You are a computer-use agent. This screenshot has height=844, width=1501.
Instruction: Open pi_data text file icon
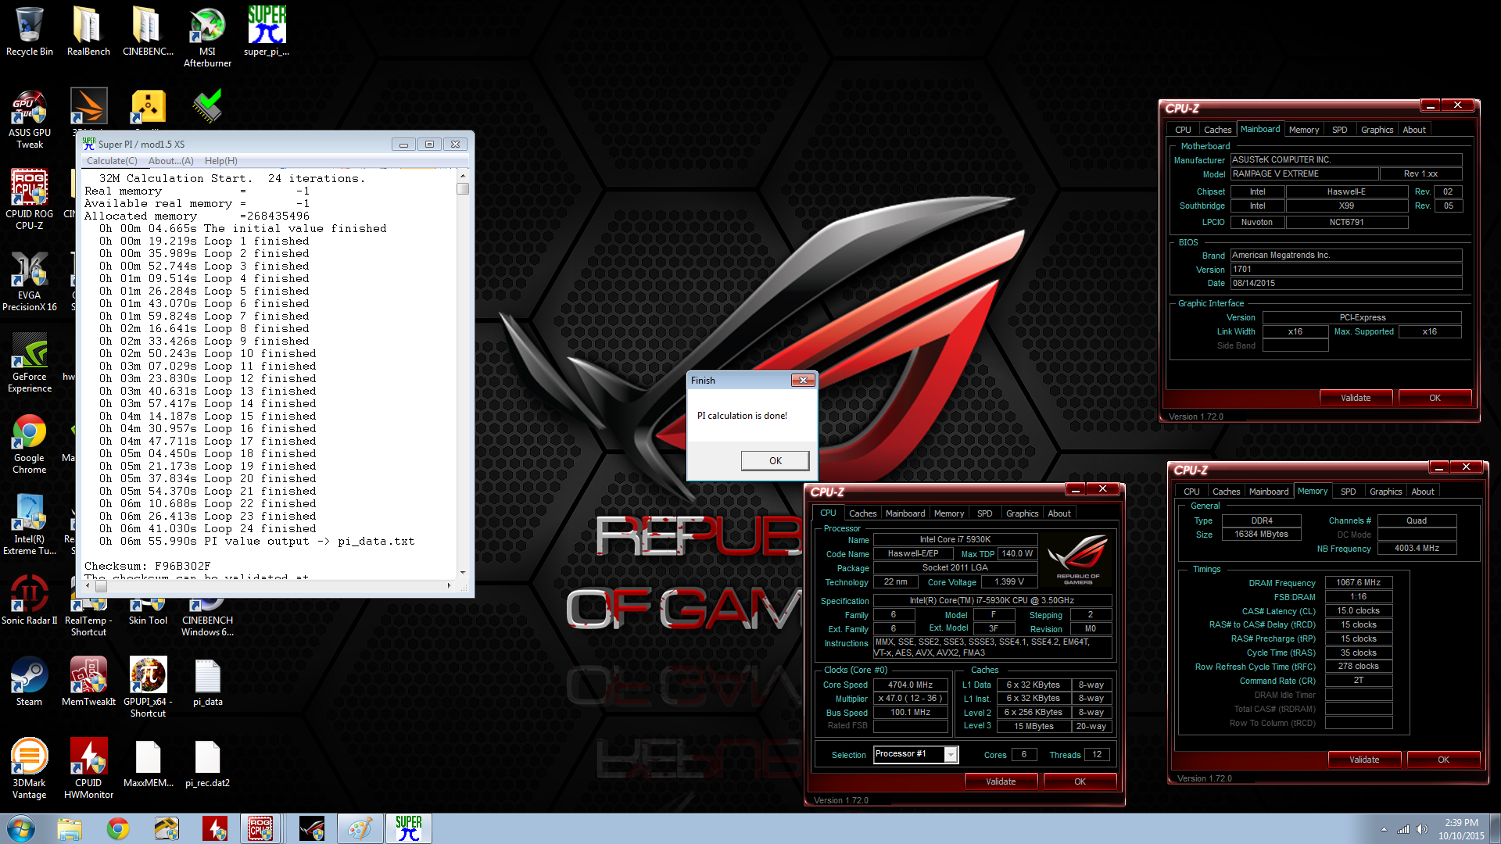207,681
